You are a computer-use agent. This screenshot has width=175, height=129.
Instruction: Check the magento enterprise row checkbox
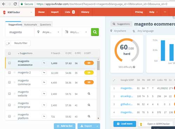(x=9, y=105)
